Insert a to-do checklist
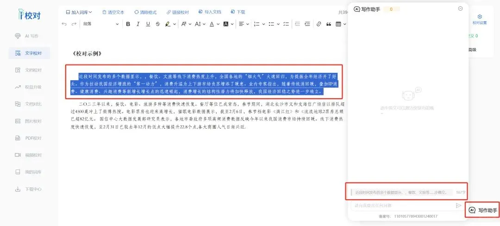Viewport: 500px width, 226px height. (x=286, y=24)
